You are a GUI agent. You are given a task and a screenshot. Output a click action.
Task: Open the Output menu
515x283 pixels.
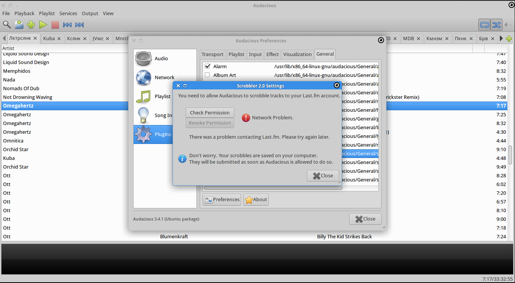pyautogui.click(x=90, y=13)
